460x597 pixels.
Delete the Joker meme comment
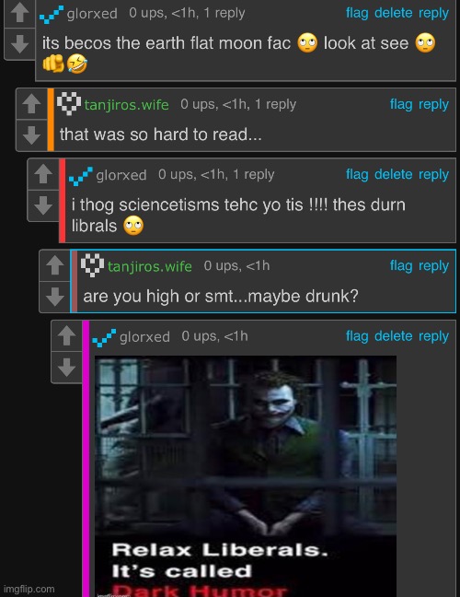point(393,335)
